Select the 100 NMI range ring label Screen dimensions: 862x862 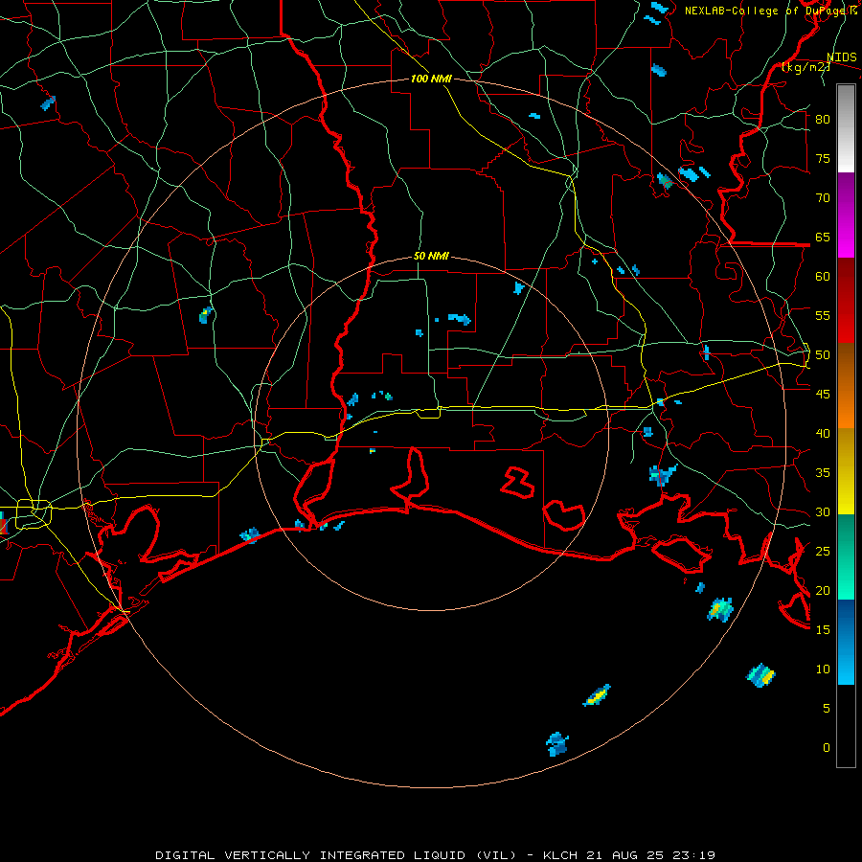[431, 79]
